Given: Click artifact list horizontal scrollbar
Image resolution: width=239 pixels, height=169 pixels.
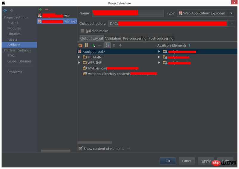Looking at the screenshot, I should [56, 151].
